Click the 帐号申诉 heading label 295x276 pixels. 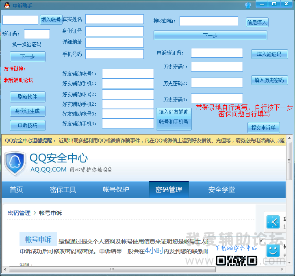click(x=38, y=239)
